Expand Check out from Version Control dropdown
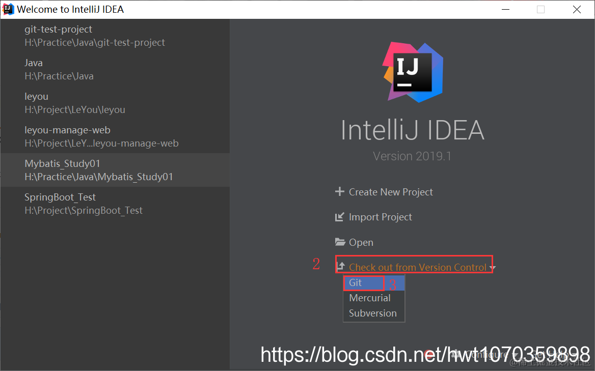595x371 pixels. [x=416, y=267]
